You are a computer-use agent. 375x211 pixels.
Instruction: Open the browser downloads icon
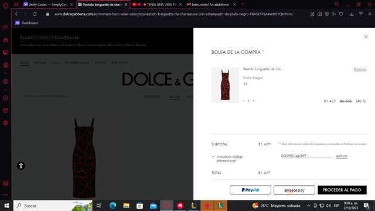(x=352, y=14)
